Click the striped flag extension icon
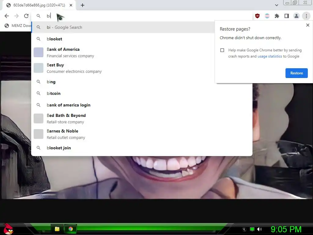The image size is (313, 235). coord(267,16)
